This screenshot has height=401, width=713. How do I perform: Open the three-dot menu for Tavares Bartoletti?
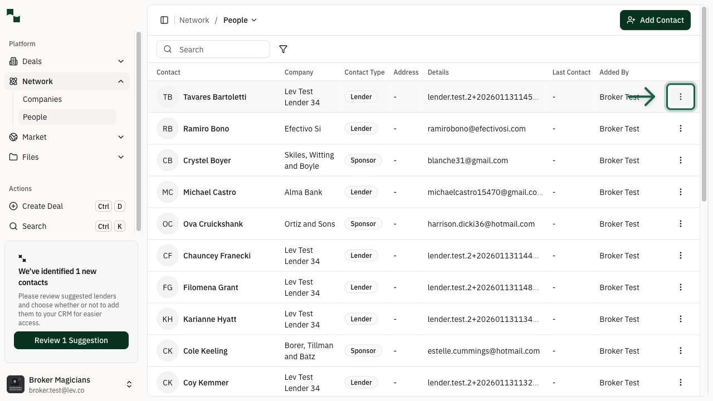(680, 96)
